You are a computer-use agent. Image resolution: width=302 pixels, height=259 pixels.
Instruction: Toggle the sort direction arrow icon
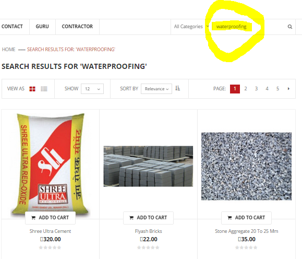(177, 88)
